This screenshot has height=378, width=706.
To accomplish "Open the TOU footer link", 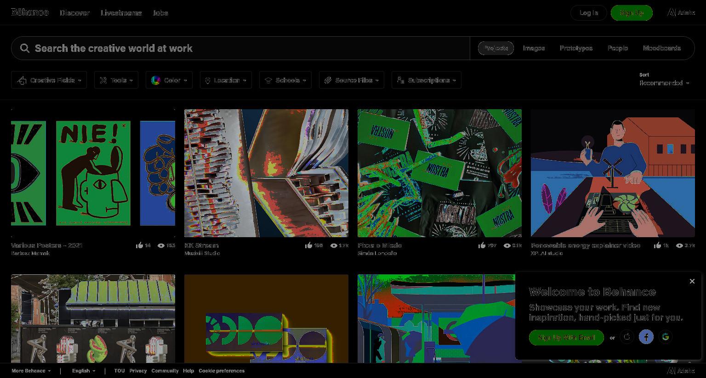I will [x=120, y=371].
